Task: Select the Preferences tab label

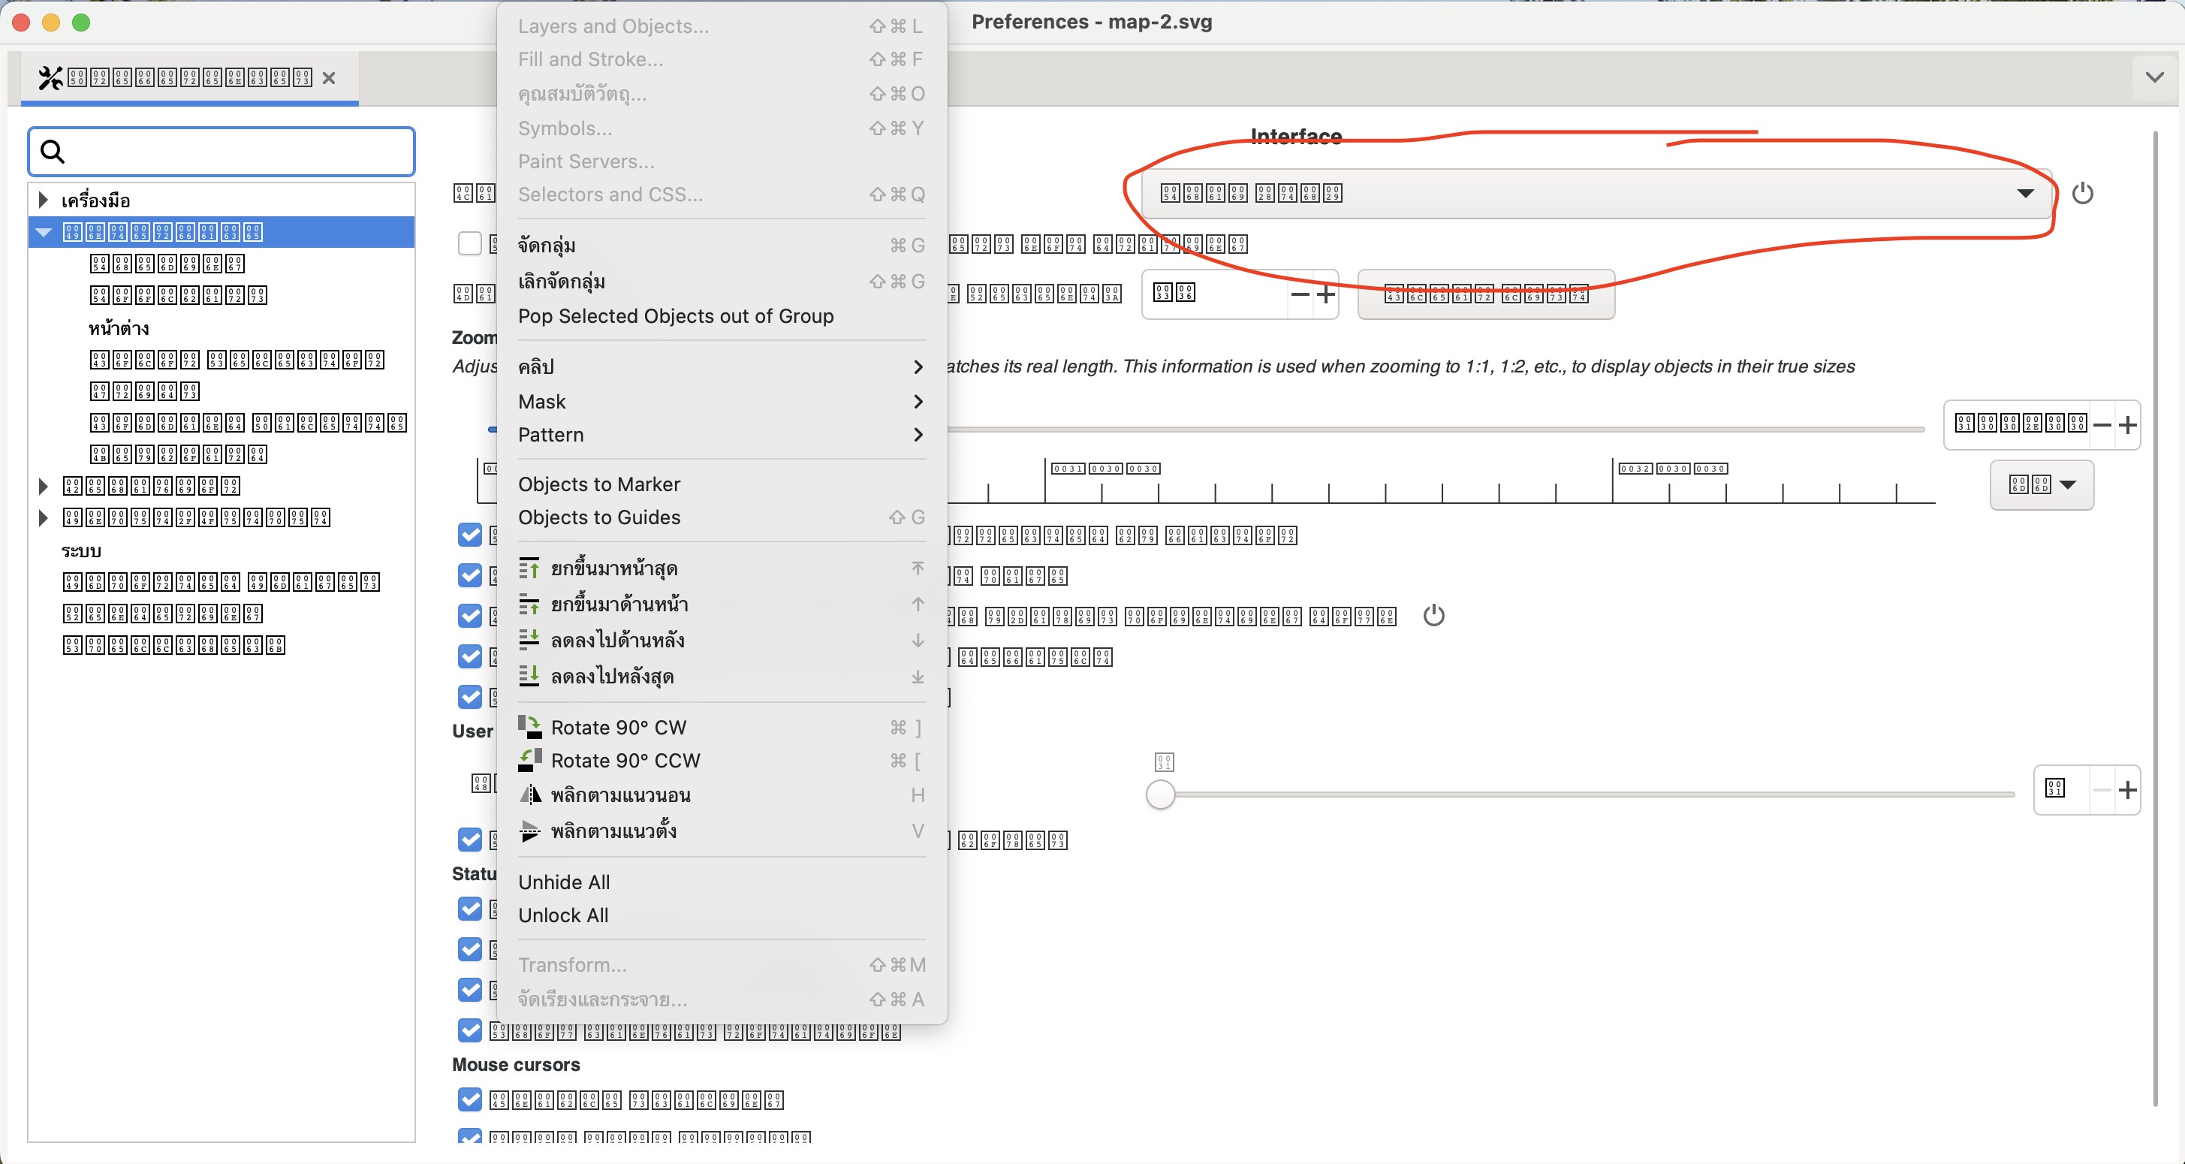Action: coord(189,78)
